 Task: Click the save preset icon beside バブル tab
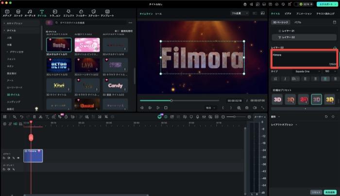(x=335, y=22)
